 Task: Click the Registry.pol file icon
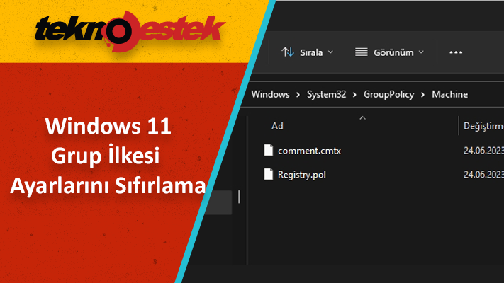pyautogui.click(x=268, y=173)
